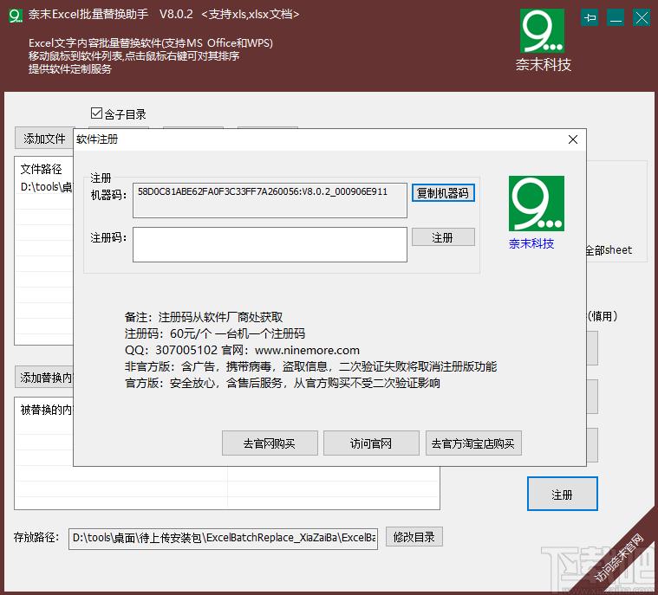658x595 pixels.
Task: Click the 存放路径 path field
Action: (x=224, y=538)
